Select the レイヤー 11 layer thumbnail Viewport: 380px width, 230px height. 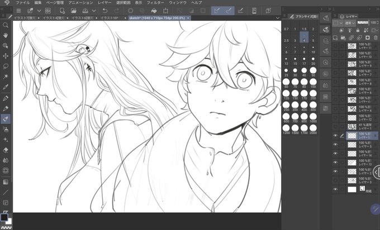[352, 46]
